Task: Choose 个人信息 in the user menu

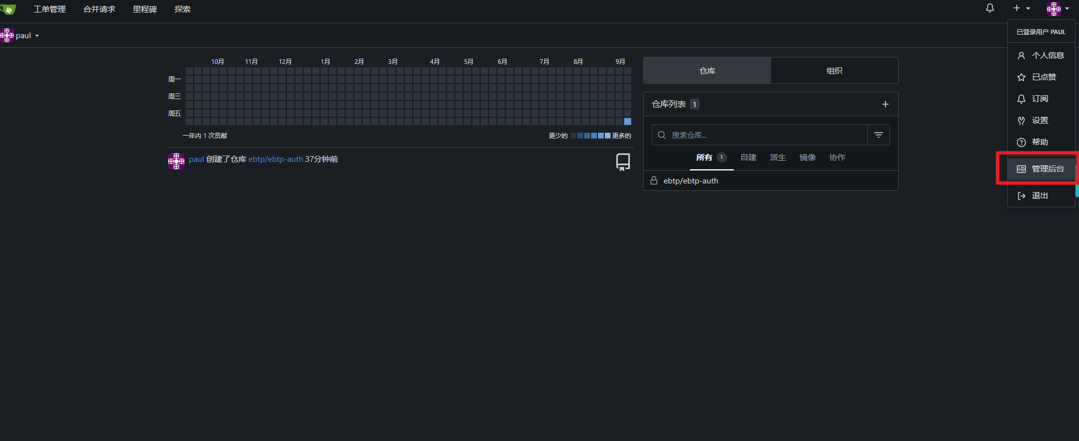Action: [x=1041, y=55]
